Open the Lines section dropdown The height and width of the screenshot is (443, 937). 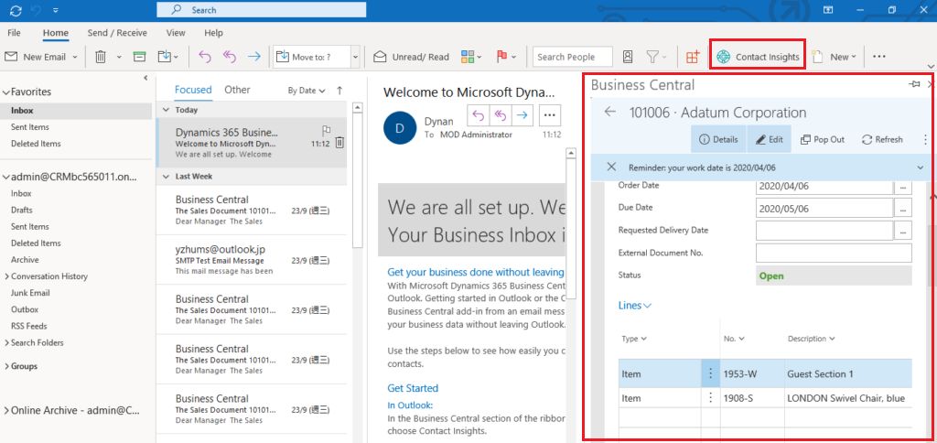tap(635, 306)
